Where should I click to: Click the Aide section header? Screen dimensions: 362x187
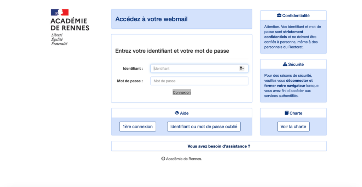pos(184,113)
